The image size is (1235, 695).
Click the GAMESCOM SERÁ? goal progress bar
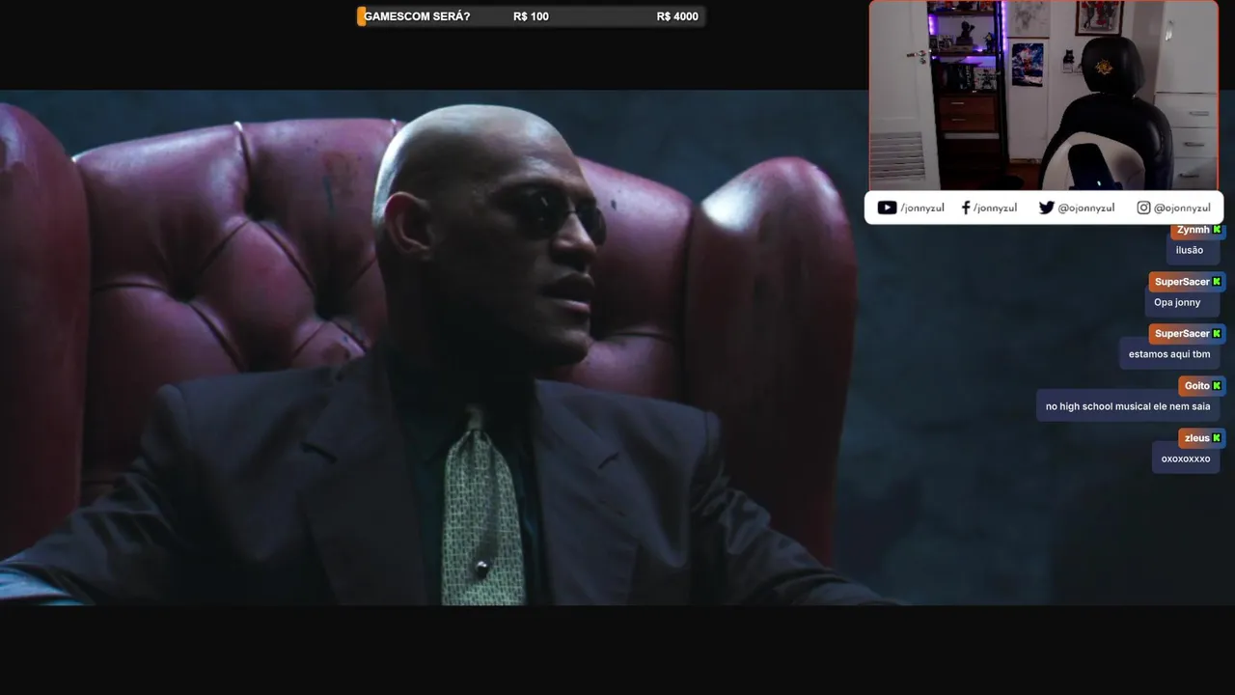pos(531,16)
